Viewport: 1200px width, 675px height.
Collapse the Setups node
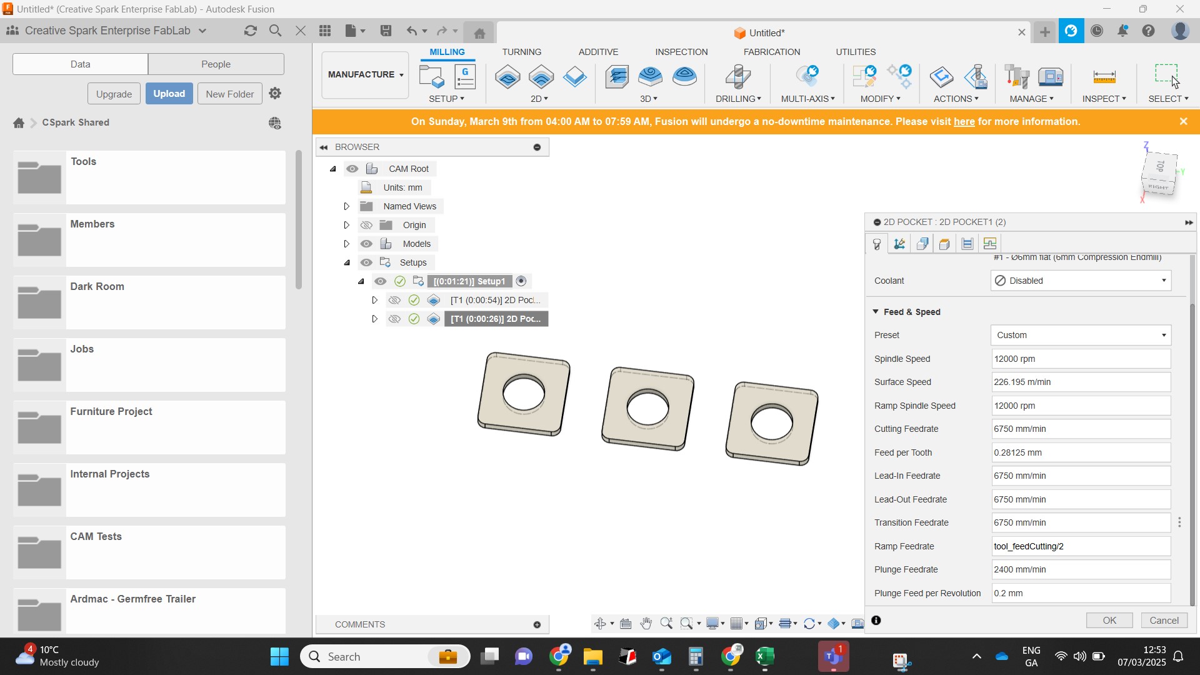[x=347, y=262]
